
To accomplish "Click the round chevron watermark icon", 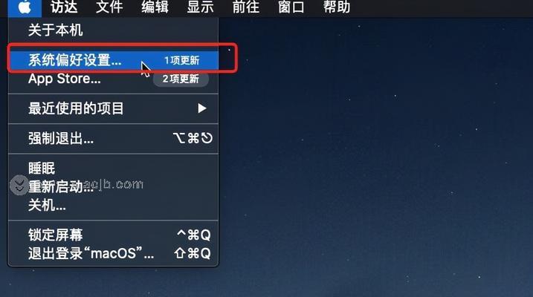I will pyautogui.click(x=19, y=186).
